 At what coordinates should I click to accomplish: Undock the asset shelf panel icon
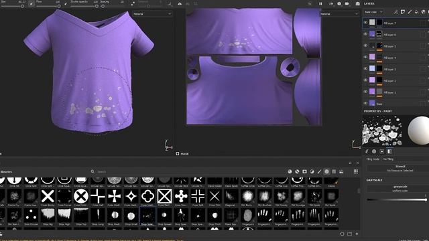coord(351,163)
